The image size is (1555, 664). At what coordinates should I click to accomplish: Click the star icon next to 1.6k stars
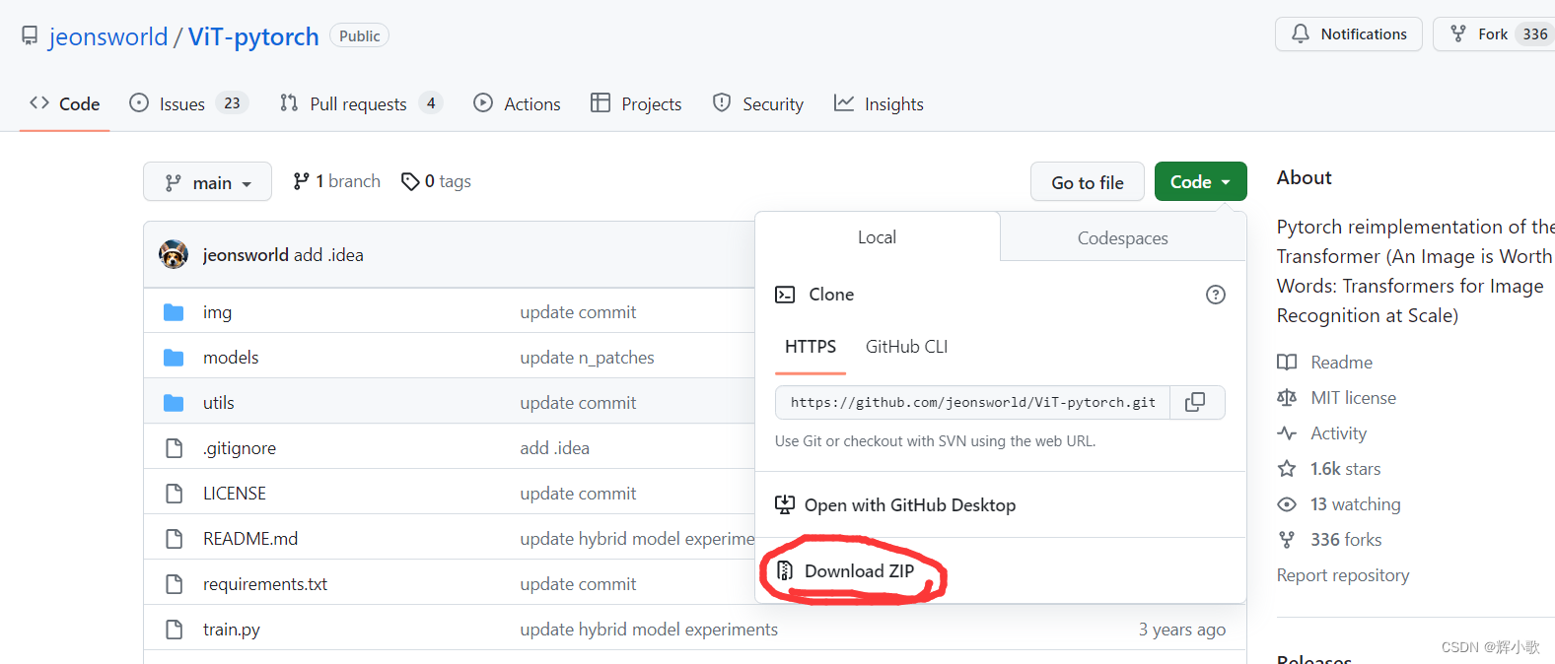[x=1287, y=469]
